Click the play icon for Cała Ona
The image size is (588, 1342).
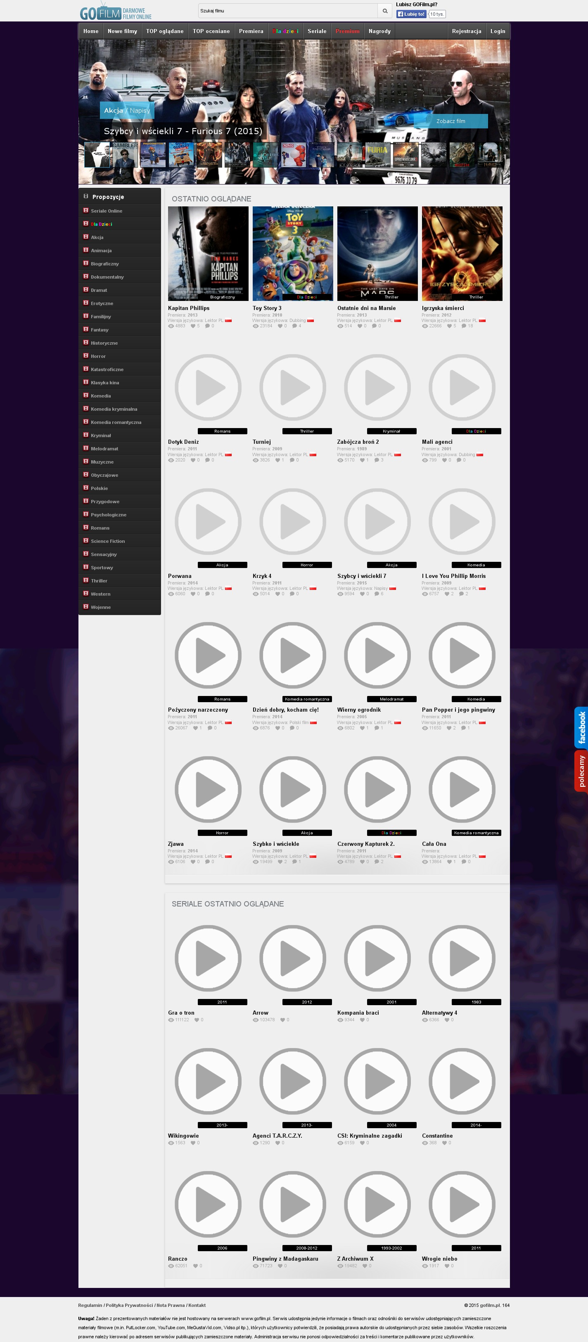click(462, 789)
